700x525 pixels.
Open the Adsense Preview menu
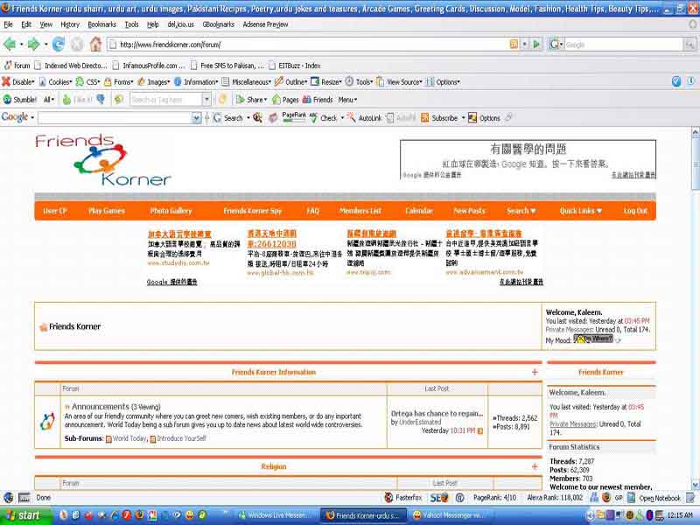[265, 24]
